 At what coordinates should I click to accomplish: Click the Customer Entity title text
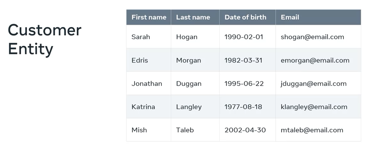[45, 39]
